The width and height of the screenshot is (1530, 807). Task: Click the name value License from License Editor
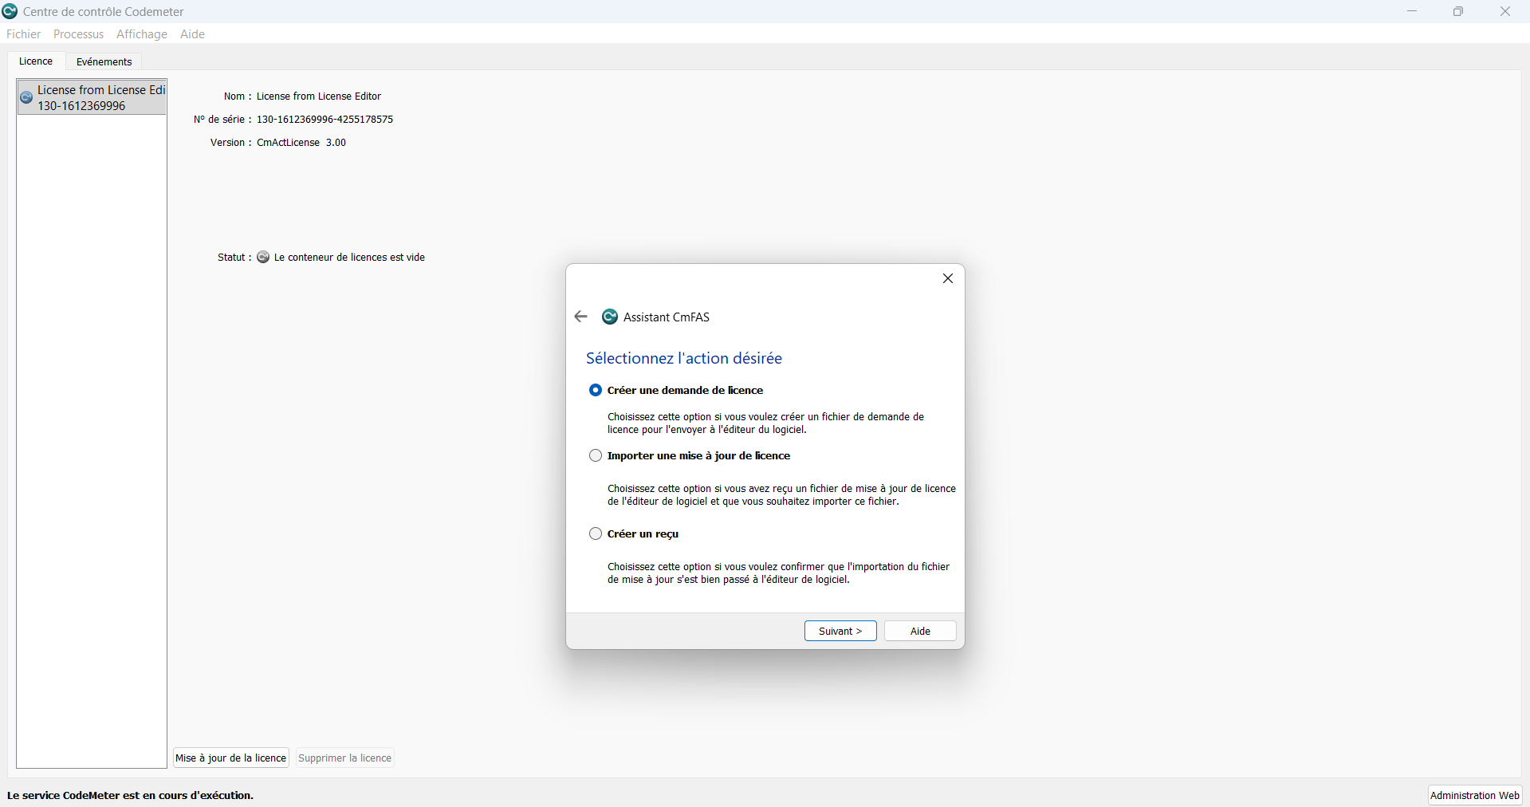[319, 96]
